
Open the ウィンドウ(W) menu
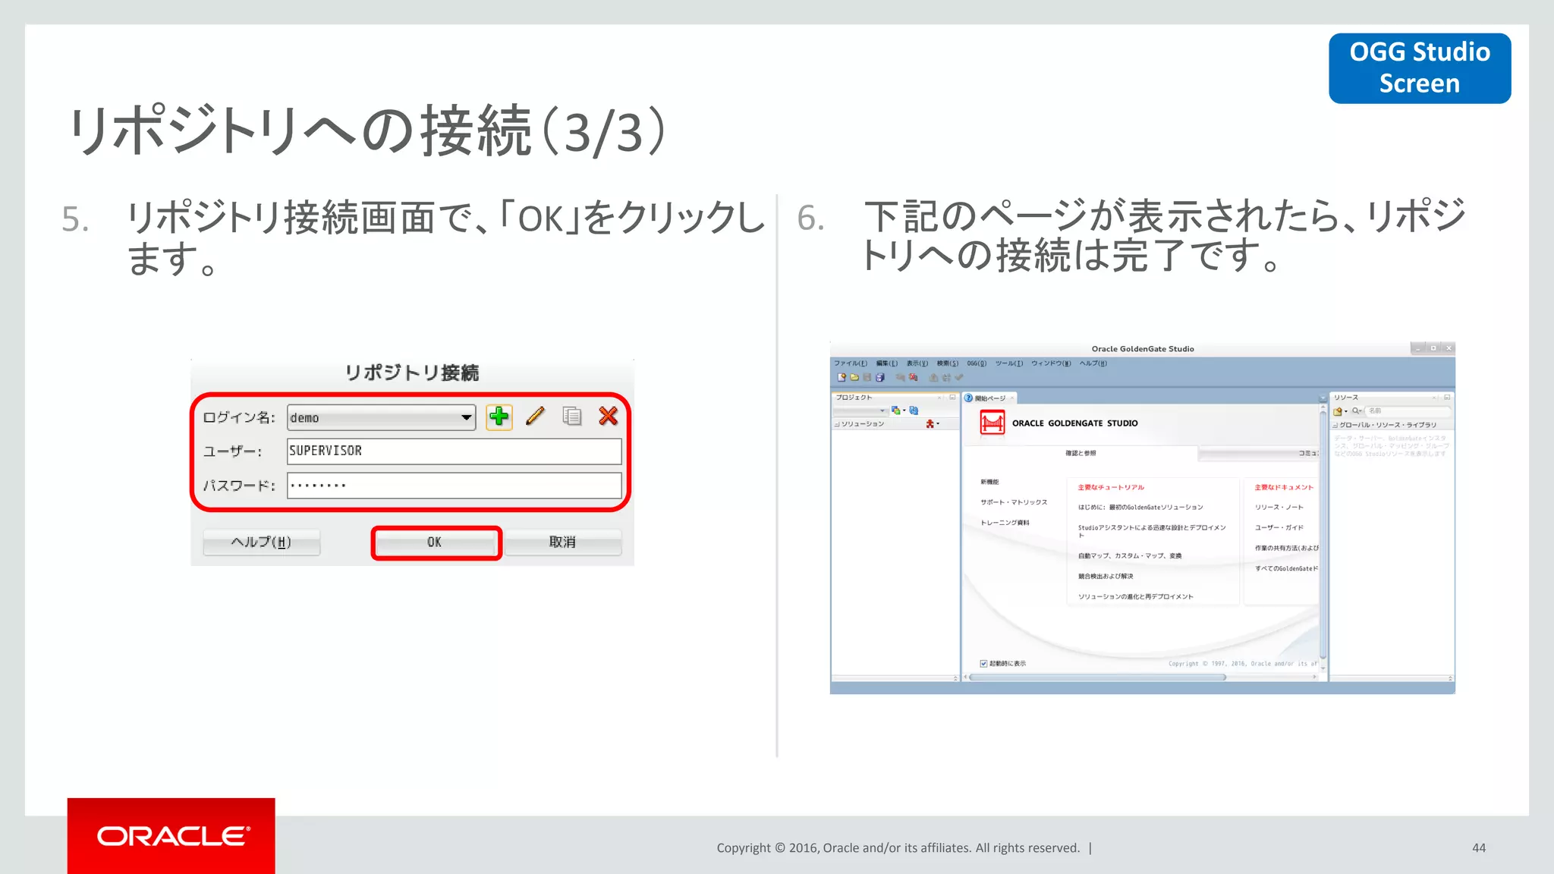point(1051,363)
